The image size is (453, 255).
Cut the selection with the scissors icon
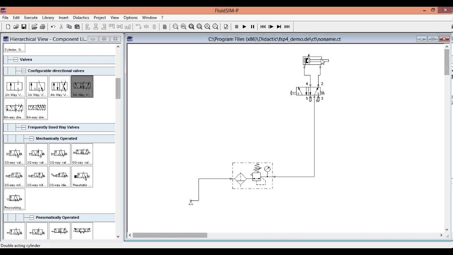pyautogui.click(x=61, y=27)
